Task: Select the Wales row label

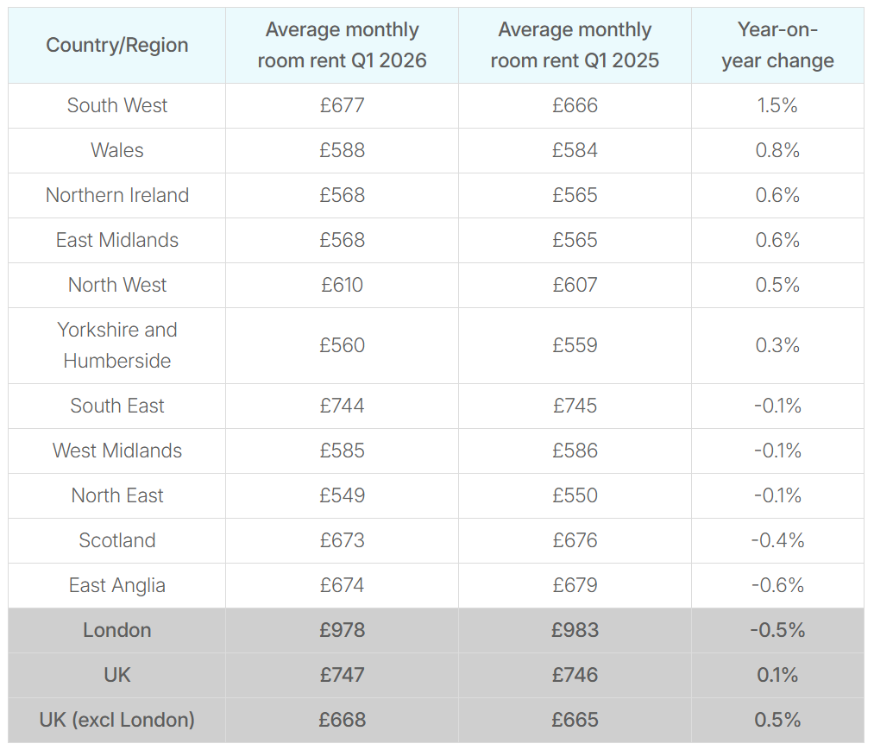Action: (x=117, y=150)
